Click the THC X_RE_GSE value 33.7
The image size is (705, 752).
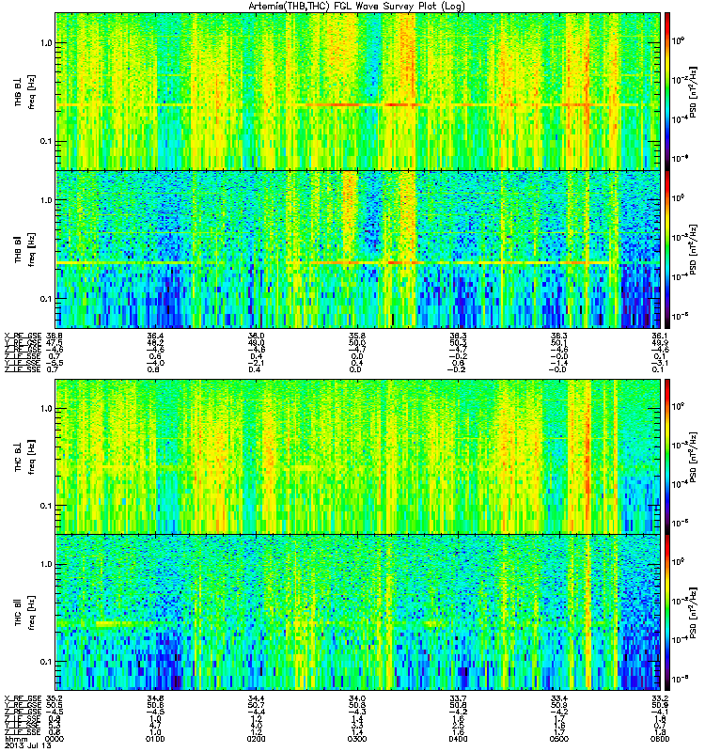[x=458, y=698]
